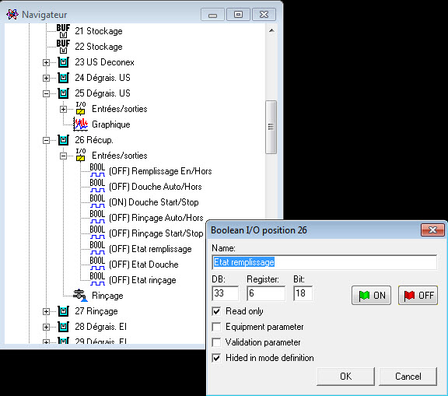Image resolution: width=448 pixels, height=396 pixels.
Task: Close the Boolean I/O position 26 dialog
Action: coord(432,230)
